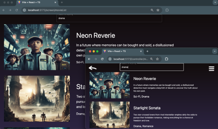This screenshot has width=218, height=129.
Task: Open the hamburger menu in the controller app
Action: (211, 68)
